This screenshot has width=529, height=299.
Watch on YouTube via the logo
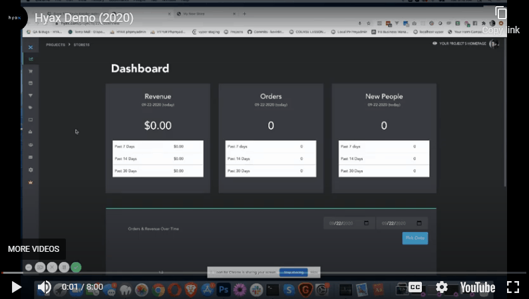pos(477,287)
